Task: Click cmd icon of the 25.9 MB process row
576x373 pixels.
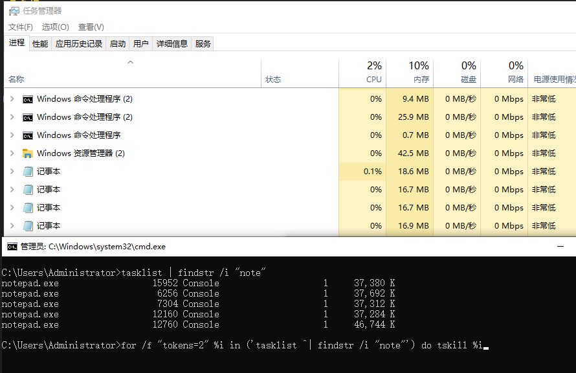Action: point(28,117)
